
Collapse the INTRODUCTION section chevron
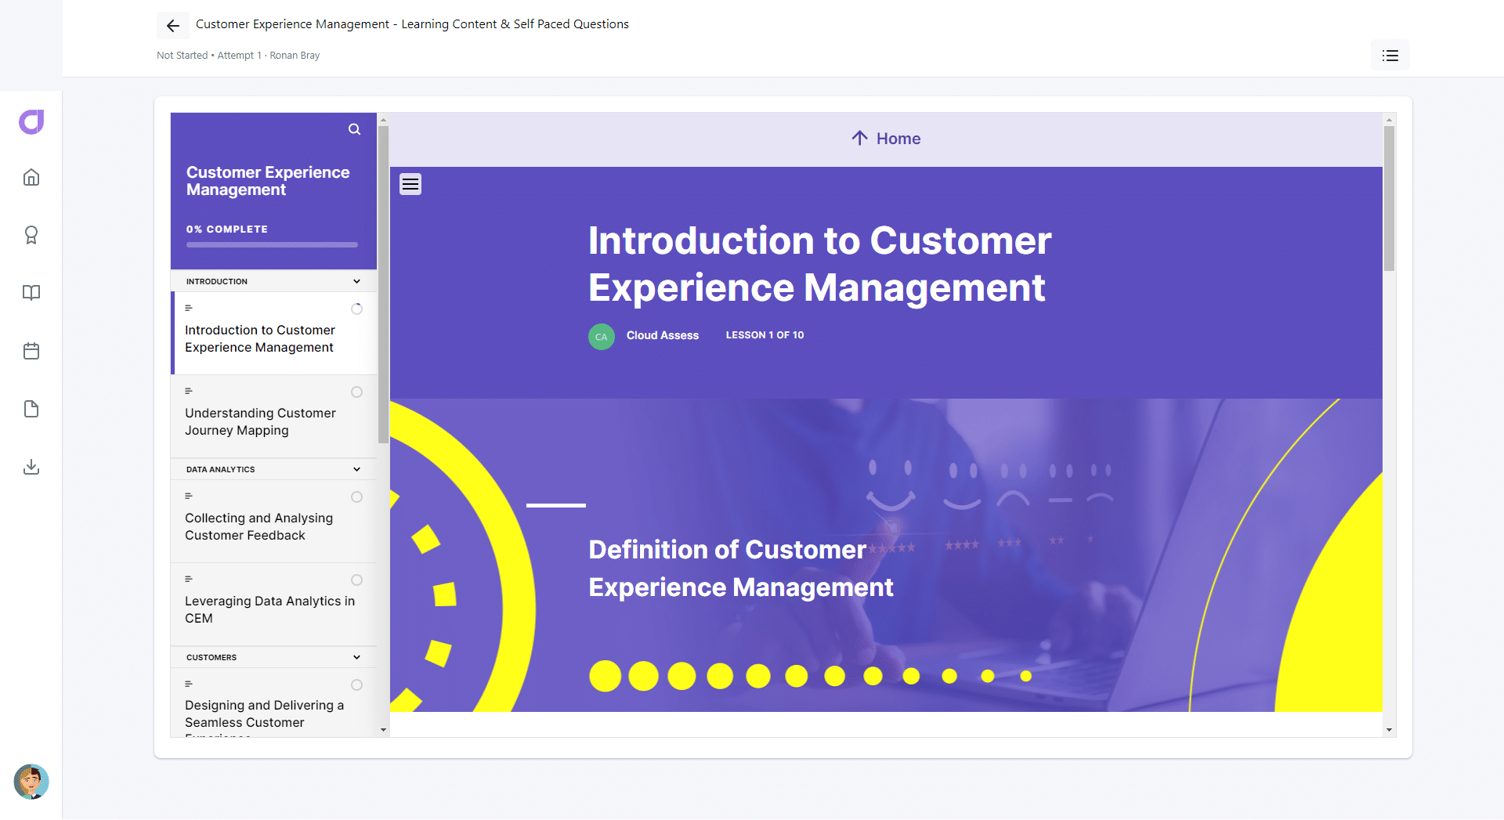click(356, 282)
